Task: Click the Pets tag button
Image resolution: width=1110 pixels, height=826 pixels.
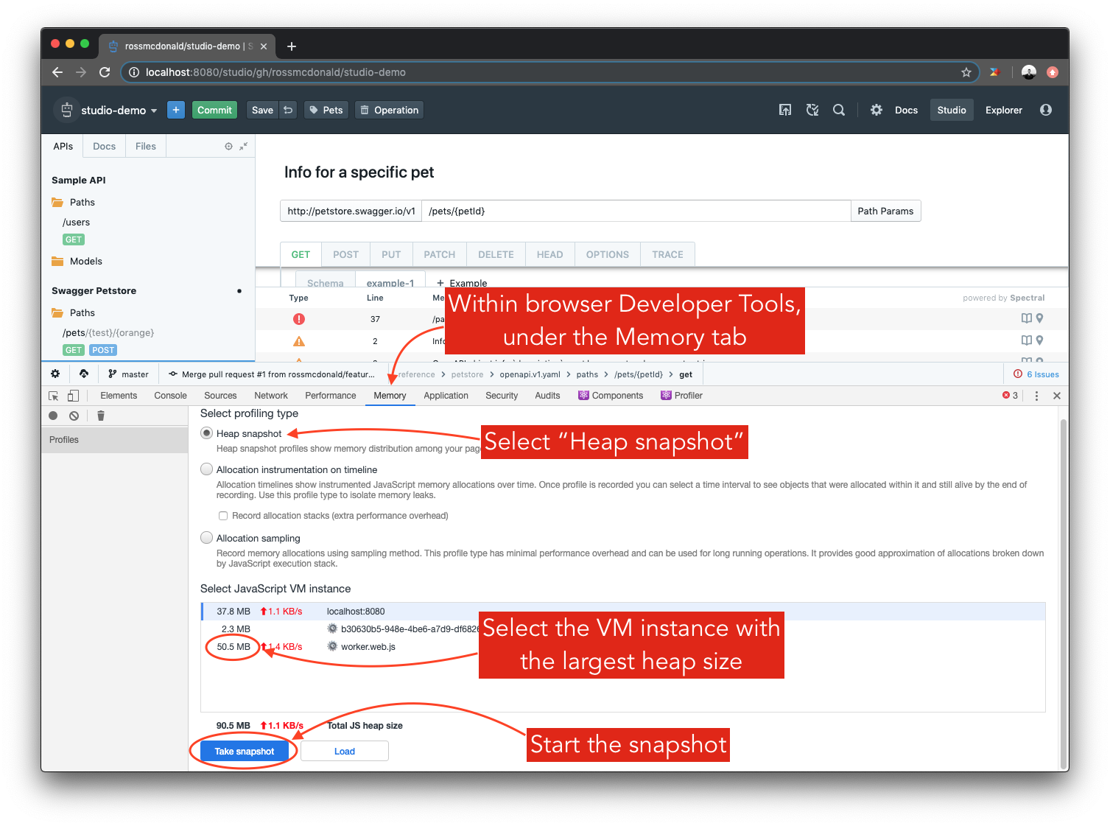Action: tap(326, 110)
